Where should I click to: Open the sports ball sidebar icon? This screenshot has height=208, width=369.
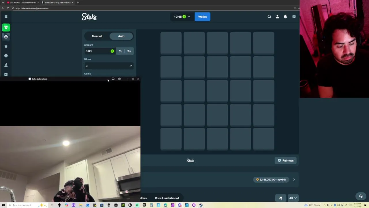(6, 37)
